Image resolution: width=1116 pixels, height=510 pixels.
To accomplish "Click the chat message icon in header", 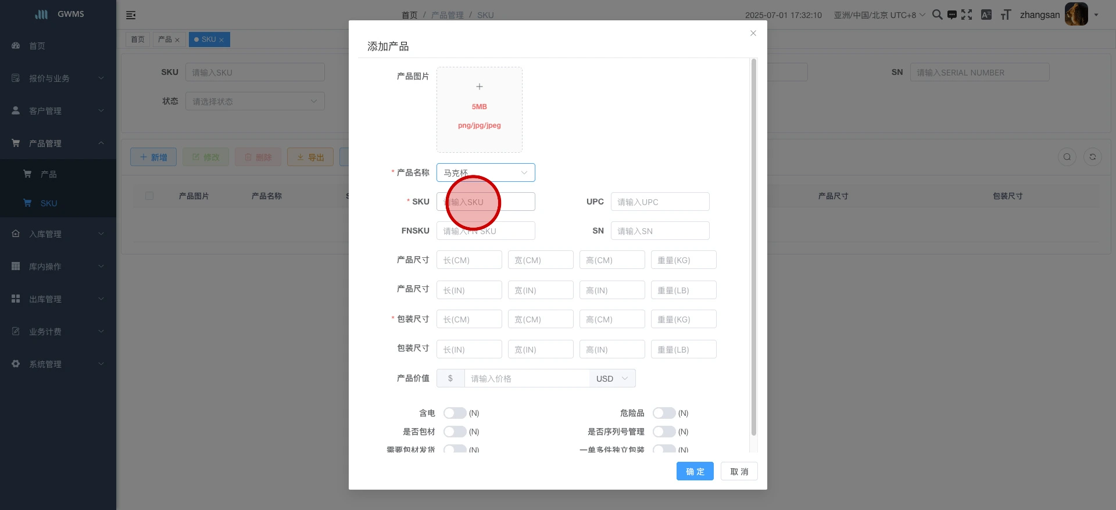I will pos(952,15).
